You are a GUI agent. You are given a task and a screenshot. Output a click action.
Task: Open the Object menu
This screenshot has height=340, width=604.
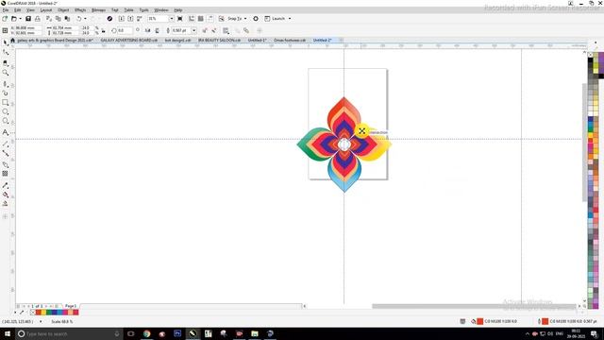tap(63, 10)
